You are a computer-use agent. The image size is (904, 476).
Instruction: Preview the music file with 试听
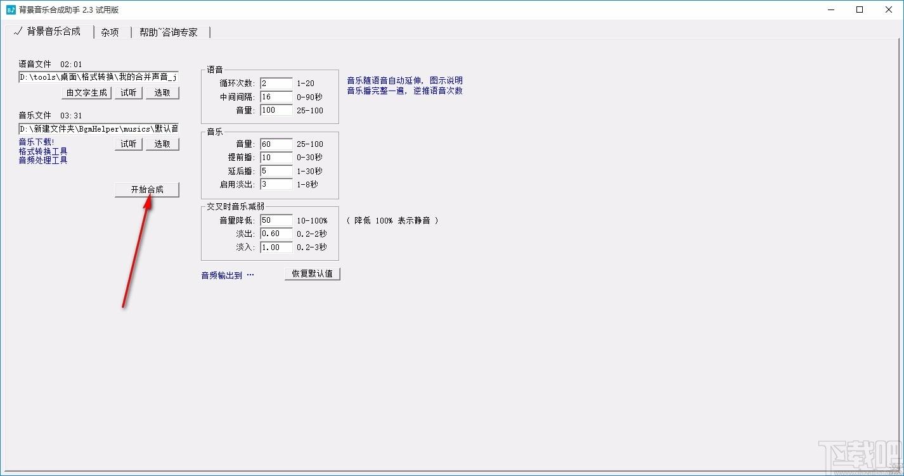click(x=129, y=144)
